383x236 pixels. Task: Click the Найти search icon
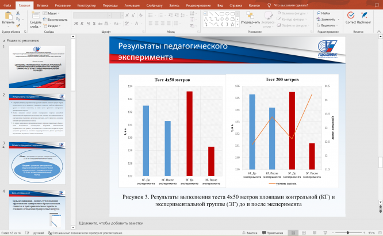[318, 12]
